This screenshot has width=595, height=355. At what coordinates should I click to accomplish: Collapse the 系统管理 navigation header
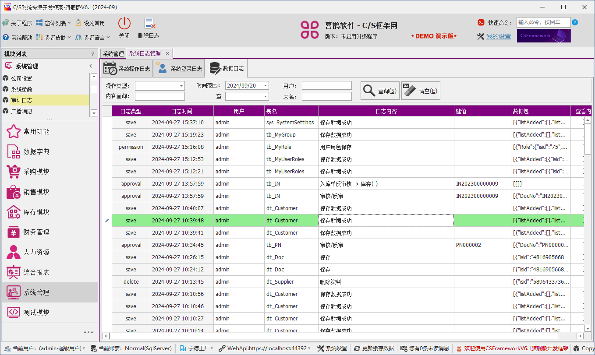[91, 66]
